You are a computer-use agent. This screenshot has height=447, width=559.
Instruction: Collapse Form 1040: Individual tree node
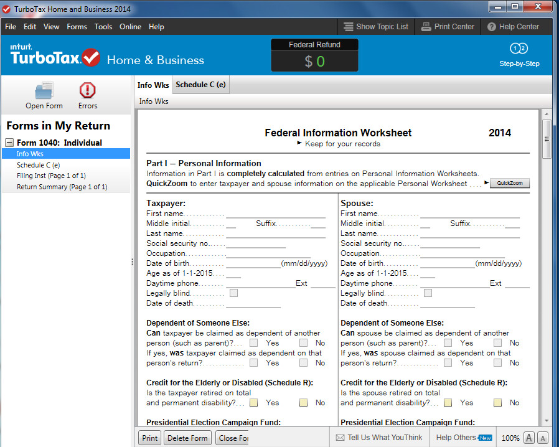click(9, 143)
